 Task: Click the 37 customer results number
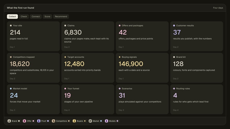click(177, 32)
